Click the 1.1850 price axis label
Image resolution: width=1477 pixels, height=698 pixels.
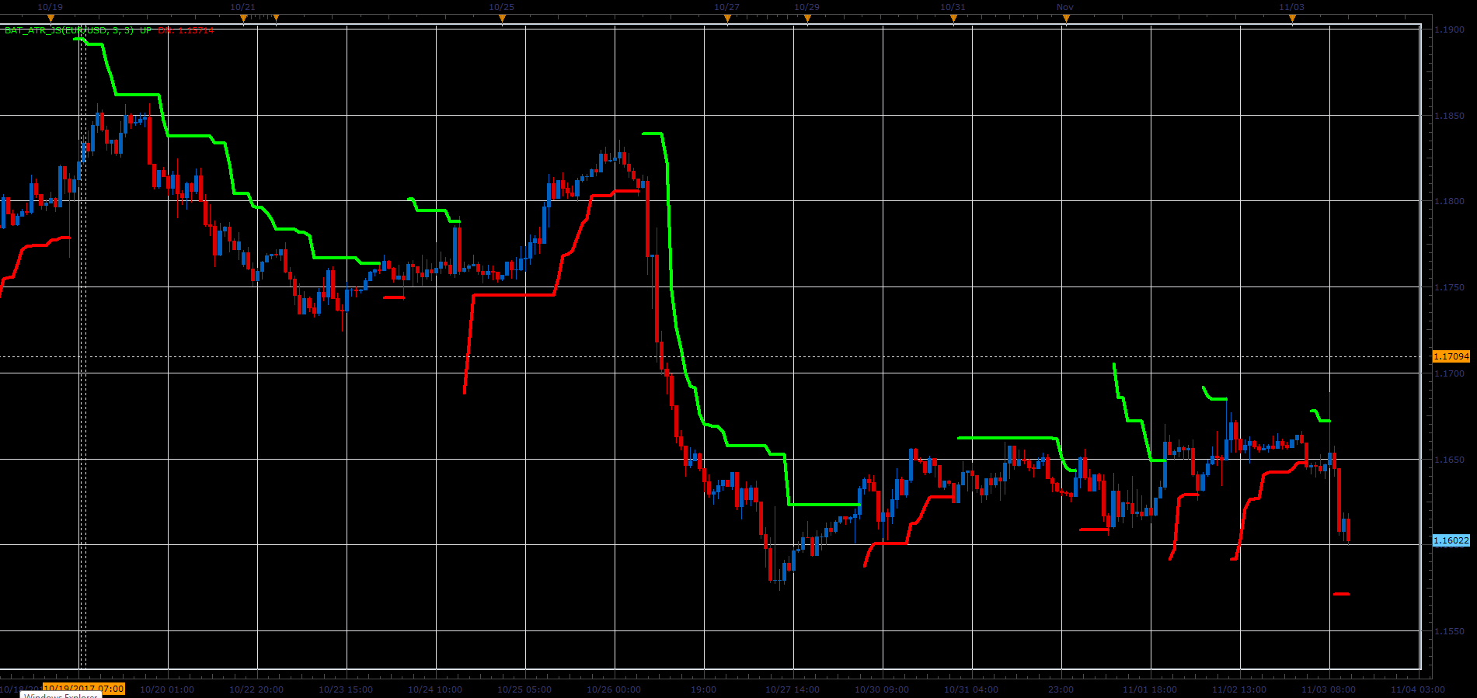click(1449, 116)
